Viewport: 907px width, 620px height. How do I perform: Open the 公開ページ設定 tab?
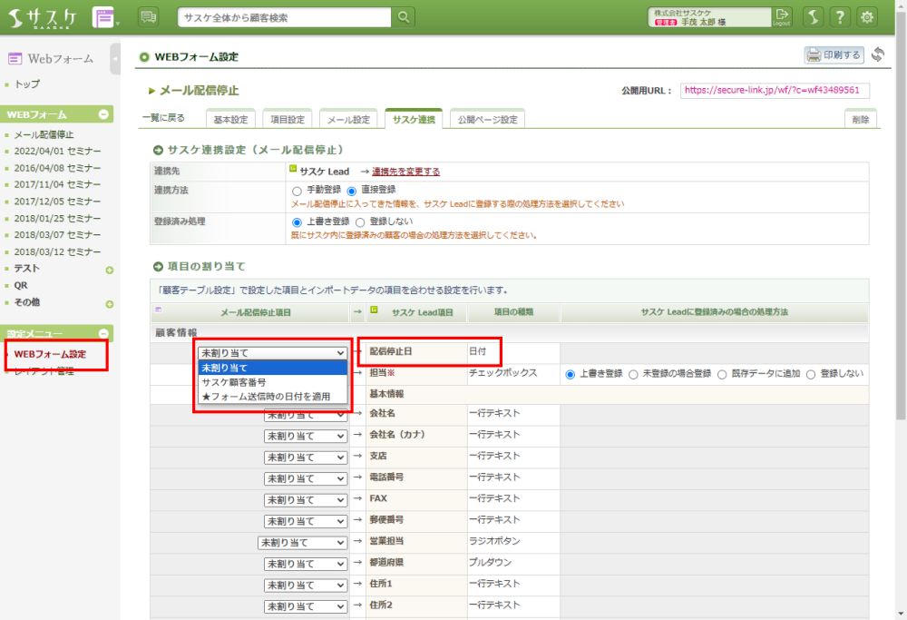487,120
